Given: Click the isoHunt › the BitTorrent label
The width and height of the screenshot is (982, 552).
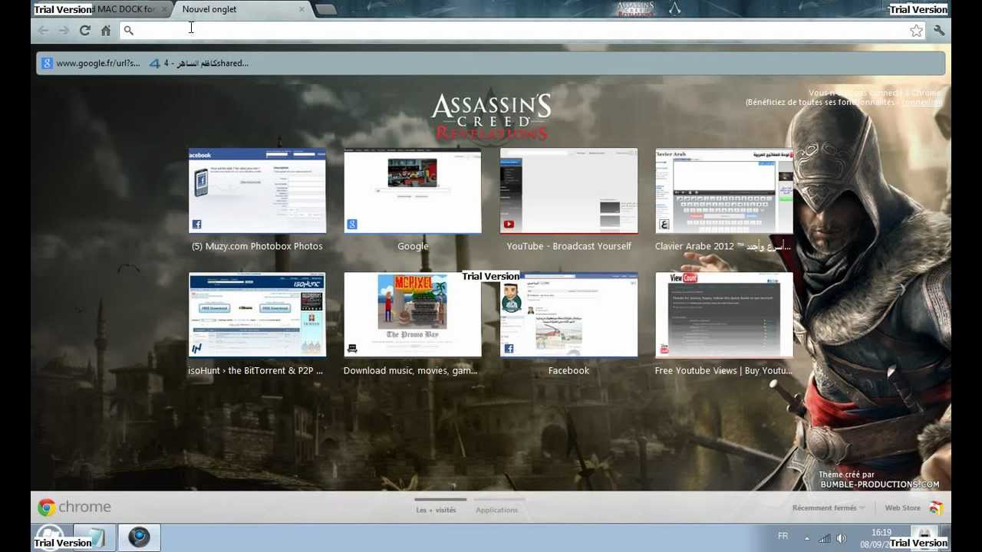Looking at the screenshot, I should coord(255,370).
